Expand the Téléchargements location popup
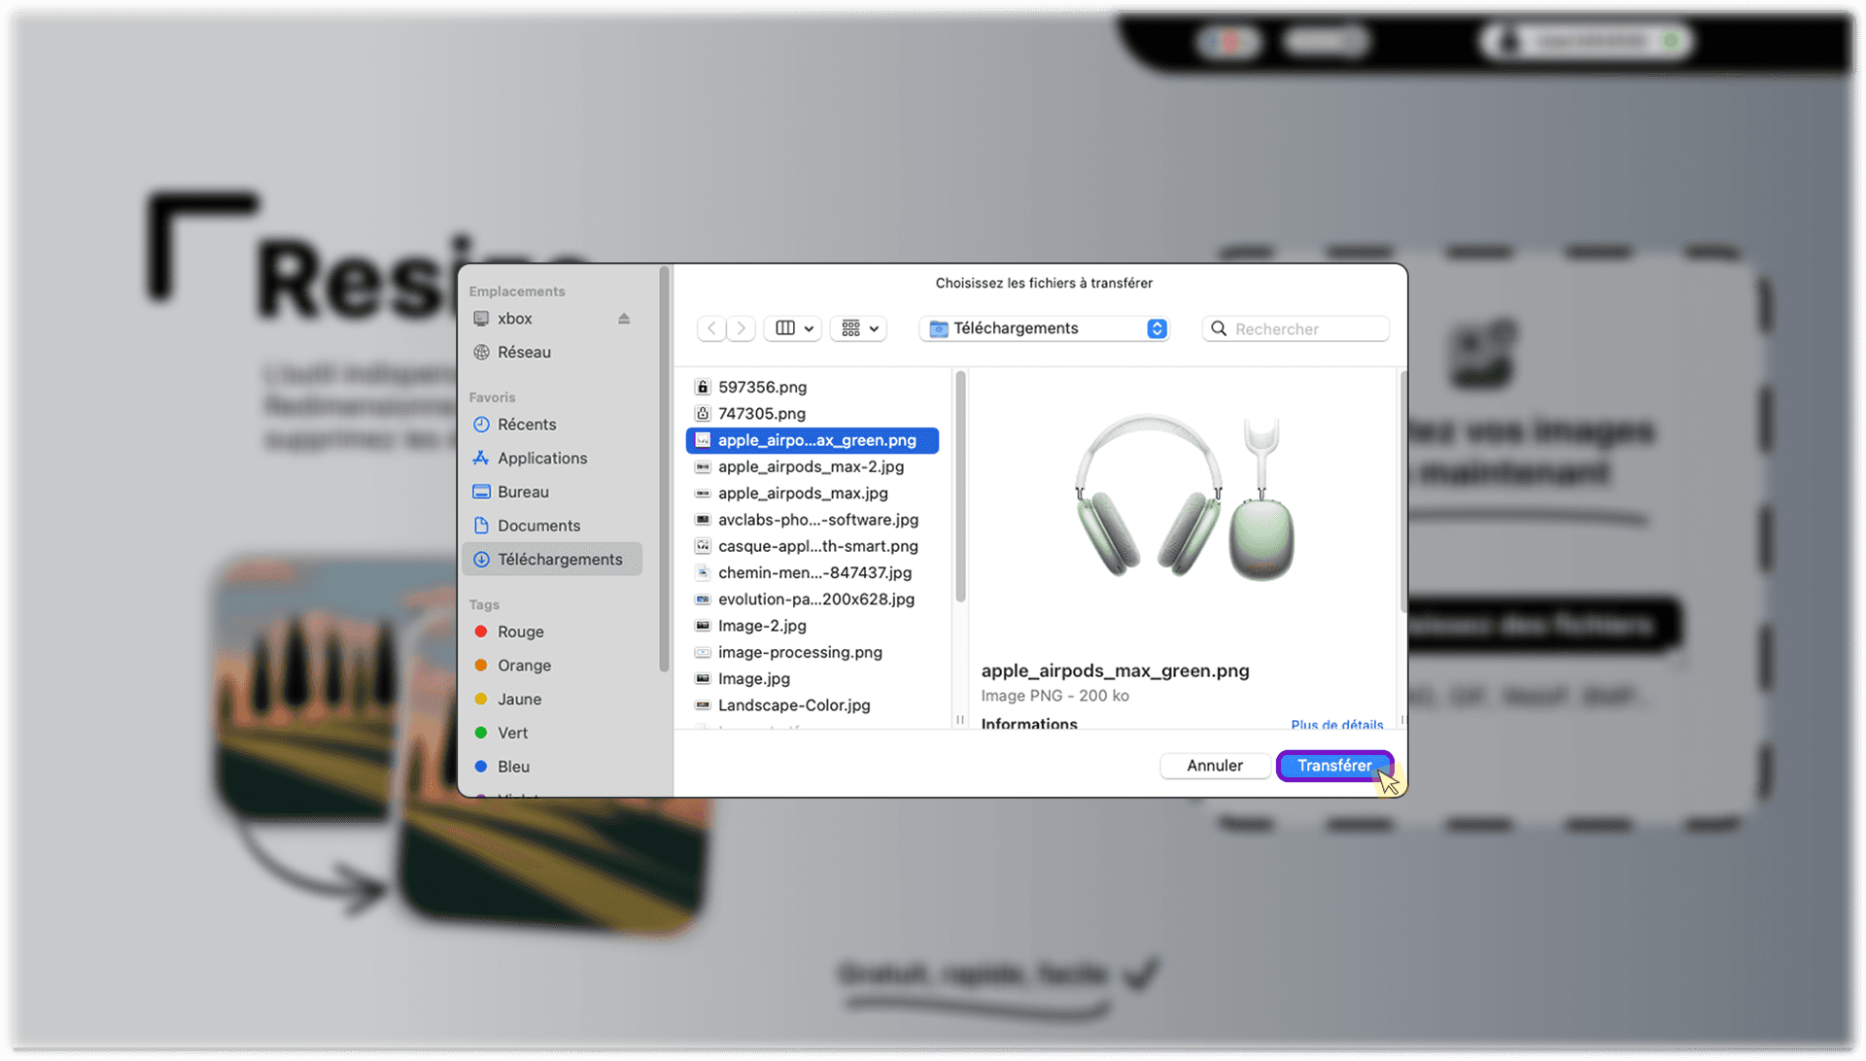The image size is (1866, 1061). (1044, 328)
